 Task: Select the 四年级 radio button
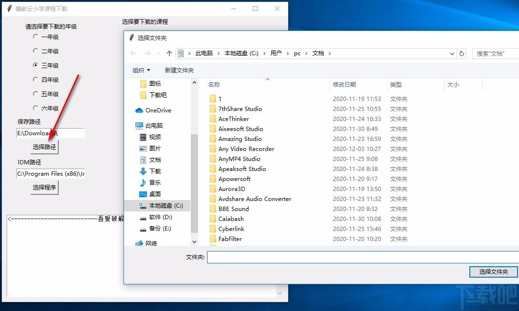[x=35, y=80]
